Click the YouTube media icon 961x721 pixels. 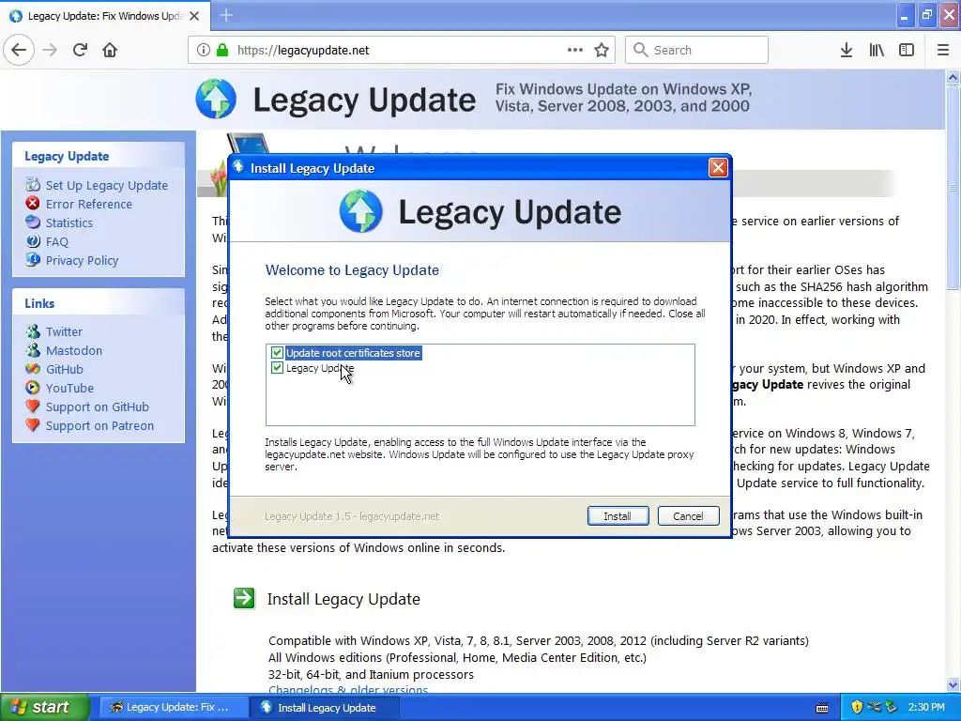coord(33,388)
